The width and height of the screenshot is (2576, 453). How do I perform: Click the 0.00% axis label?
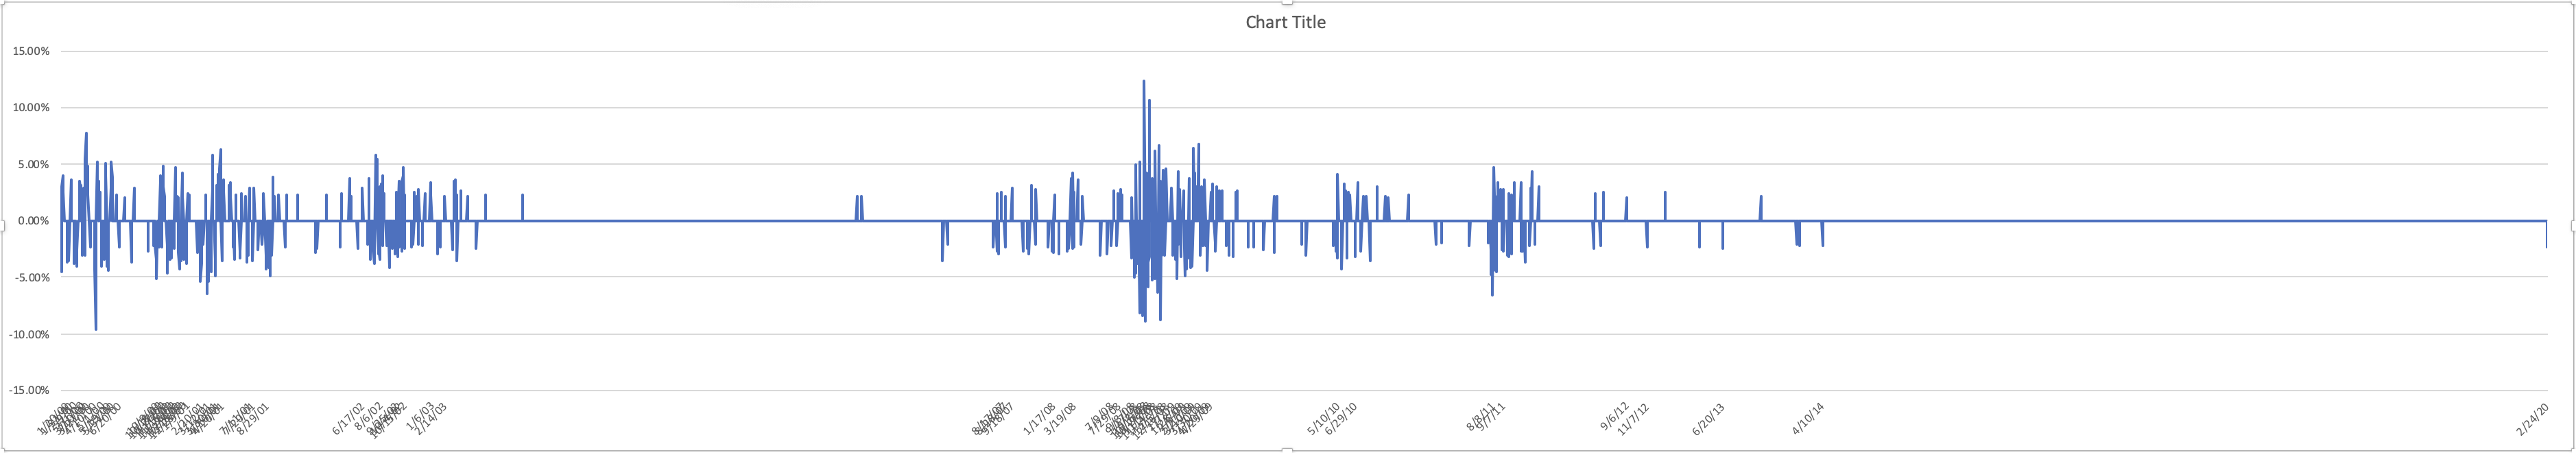point(32,221)
